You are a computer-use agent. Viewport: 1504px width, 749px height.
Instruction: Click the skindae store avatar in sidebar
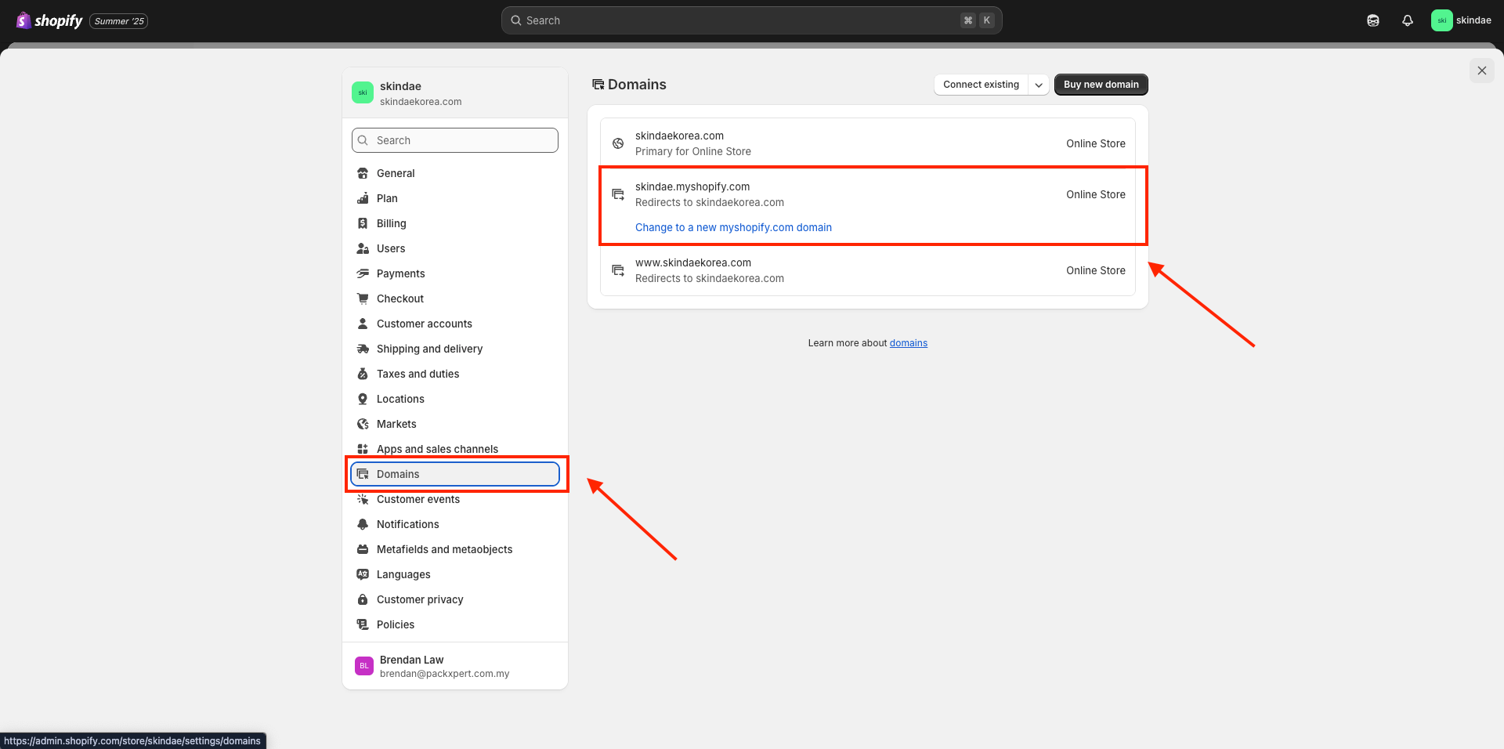[363, 92]
